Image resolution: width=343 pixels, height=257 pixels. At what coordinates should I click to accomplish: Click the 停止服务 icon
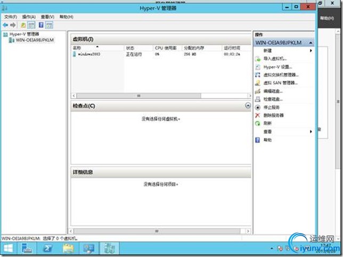point(258,107)
